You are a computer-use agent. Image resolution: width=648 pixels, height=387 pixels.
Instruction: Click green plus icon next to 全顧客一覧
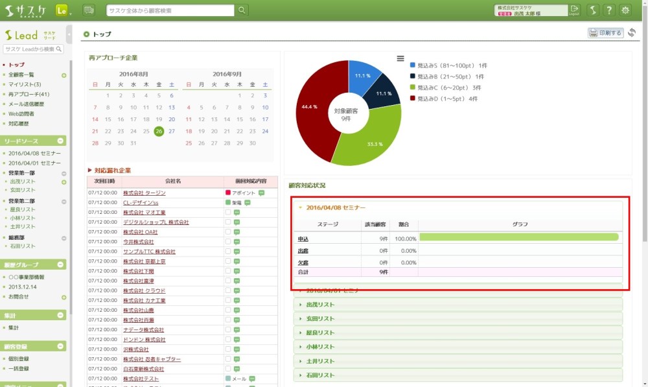coord(64,75)
